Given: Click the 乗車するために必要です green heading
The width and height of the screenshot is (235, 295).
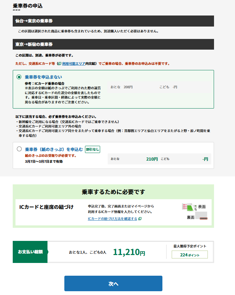Looking at the screenshot, I should tap(113, 192).
